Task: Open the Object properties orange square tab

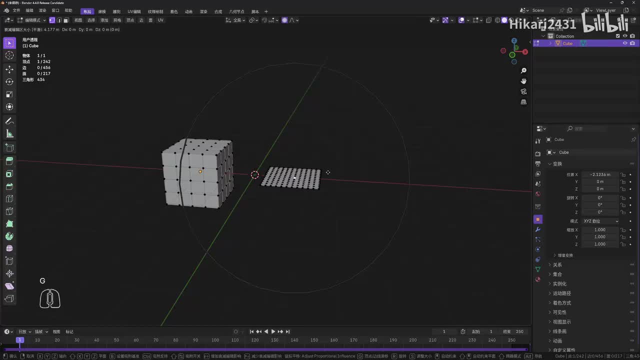Action: pyautogui.click(x=538, y=219)
